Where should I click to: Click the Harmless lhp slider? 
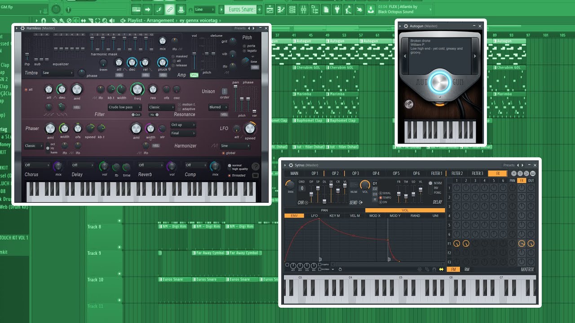coord(27,55)
